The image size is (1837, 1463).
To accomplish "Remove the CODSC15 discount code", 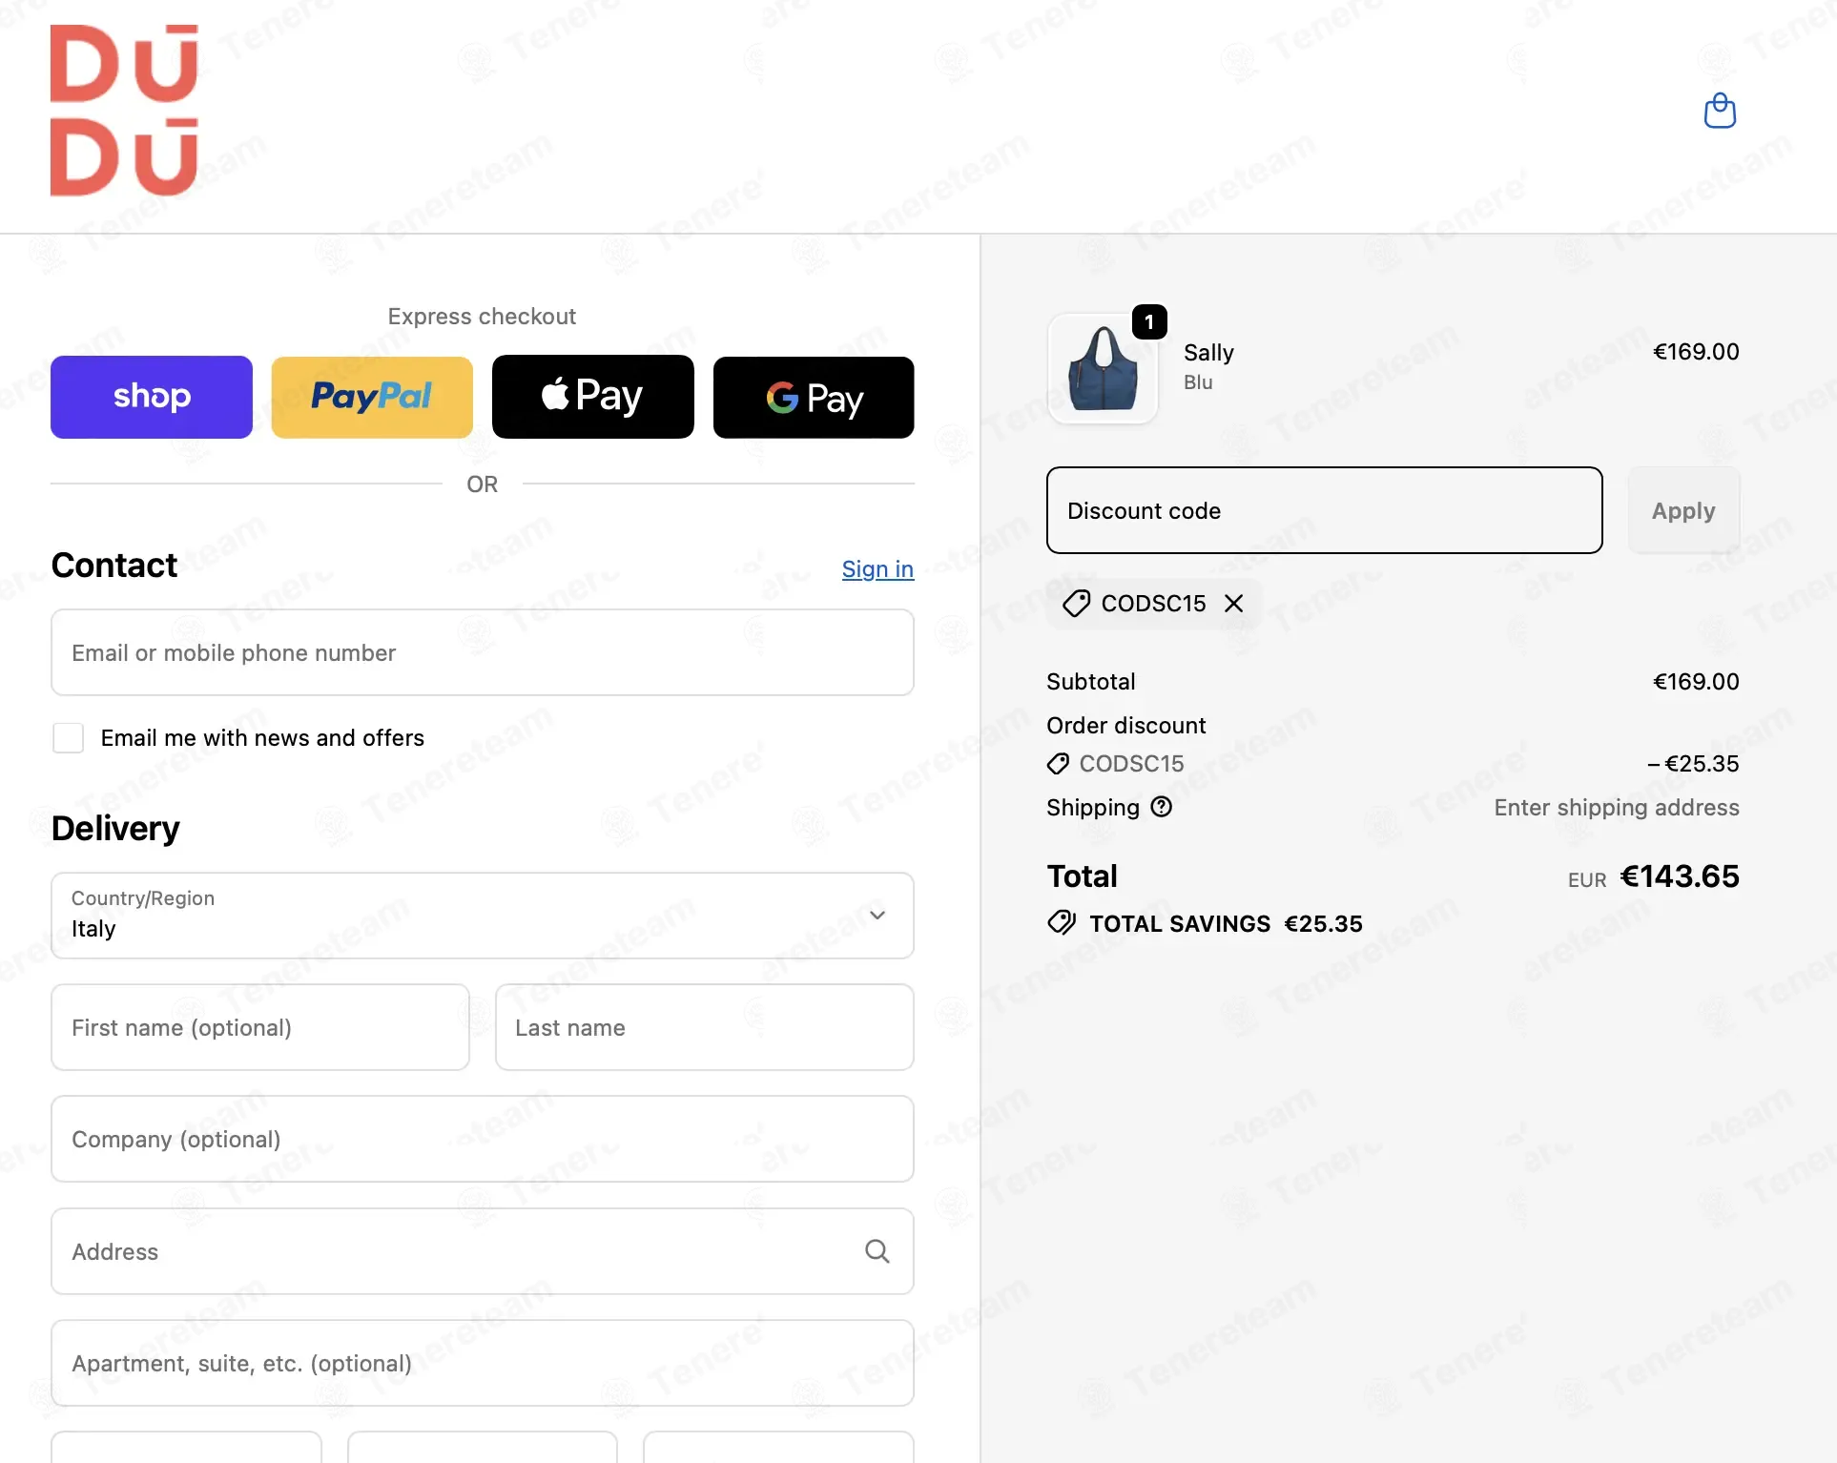I will click(x=1233, y=603).
